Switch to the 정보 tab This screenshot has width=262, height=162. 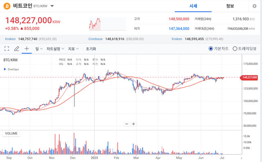coord(230,6)
